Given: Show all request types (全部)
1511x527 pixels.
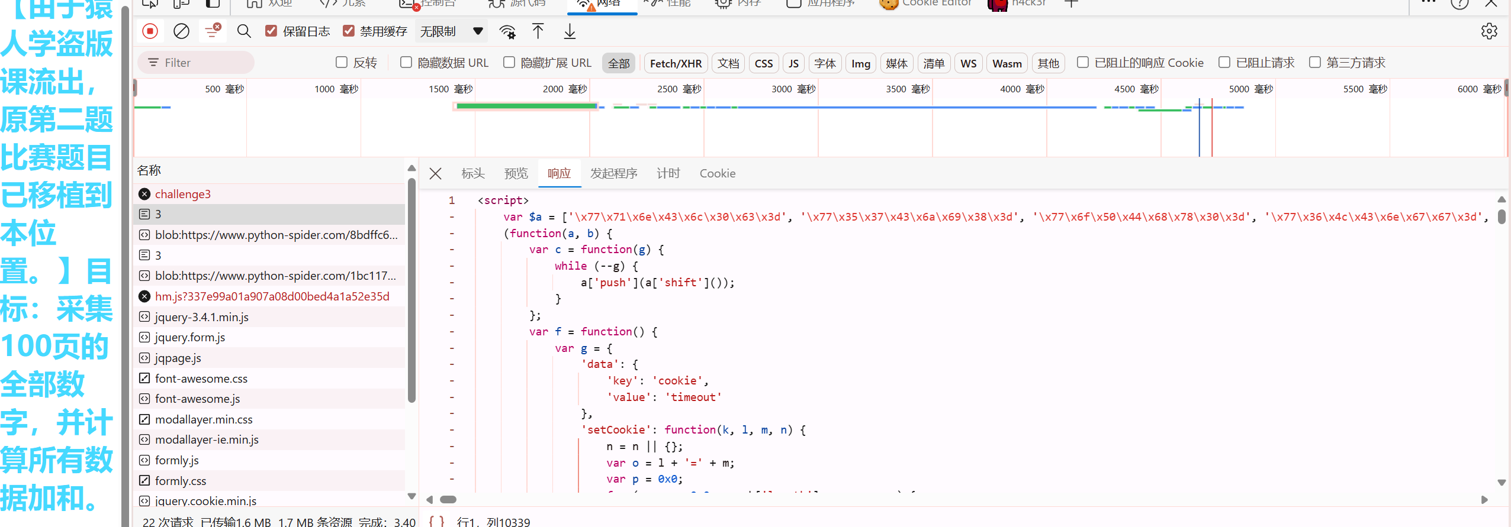Looking at the screenshot, I should [619, 63].
